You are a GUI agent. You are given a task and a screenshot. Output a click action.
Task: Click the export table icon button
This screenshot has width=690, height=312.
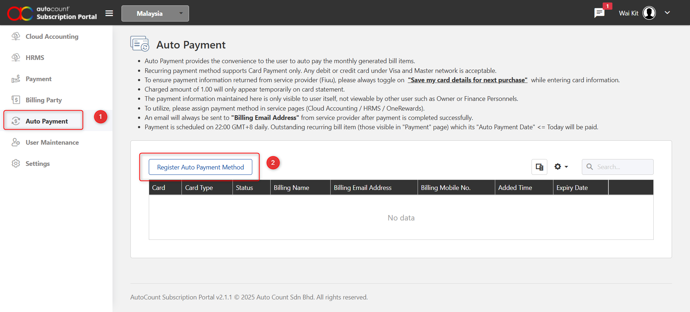pyautogui.click(x=539, y=167)
